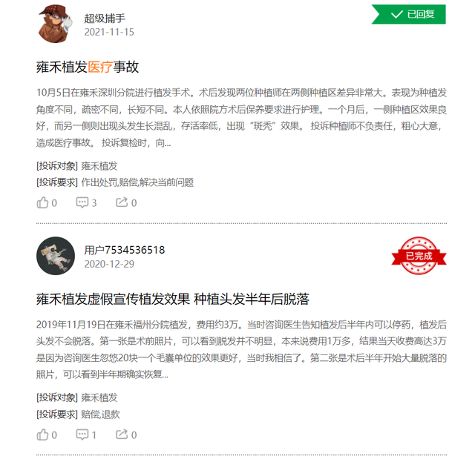
Task: Open the username 超级捕手 profile
Action: point(105,19)
